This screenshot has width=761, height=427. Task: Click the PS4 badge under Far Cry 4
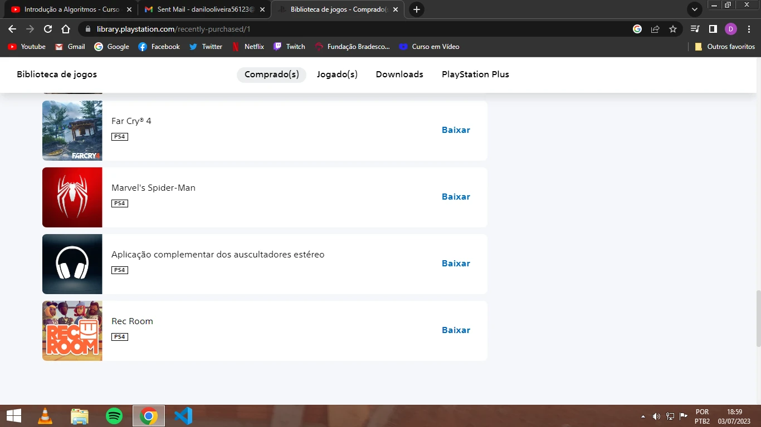coord(120,137)
